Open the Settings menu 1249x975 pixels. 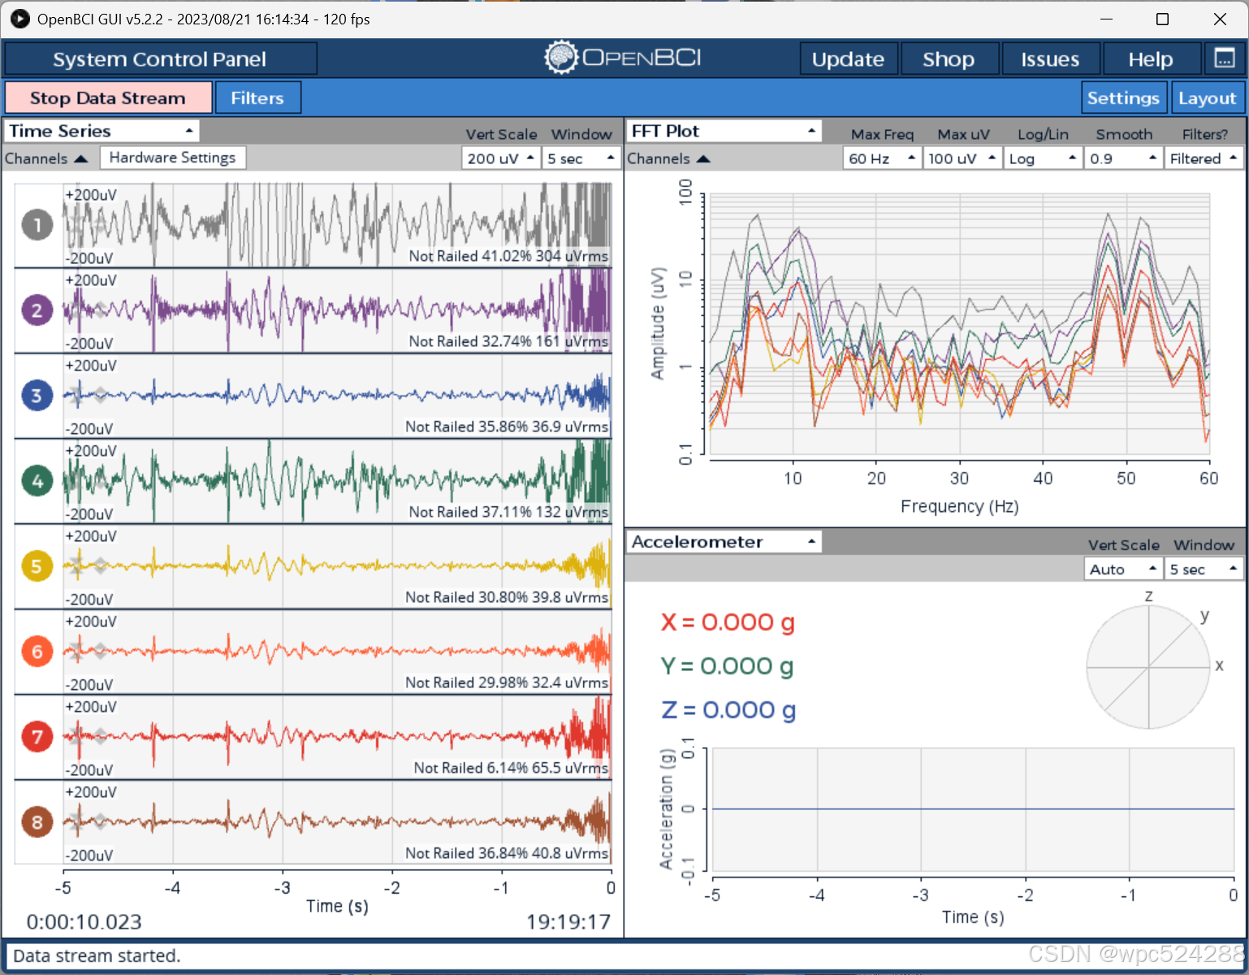tap(1123, 97)
